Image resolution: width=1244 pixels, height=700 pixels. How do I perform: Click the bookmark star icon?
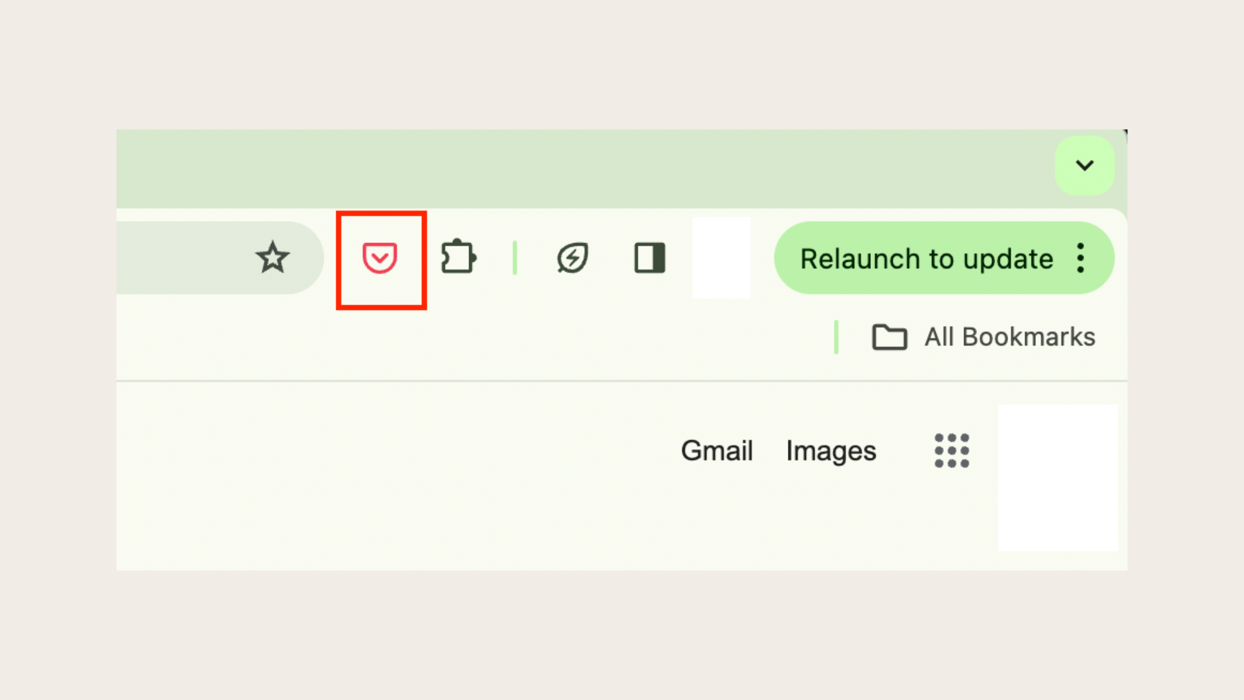(273, 257)
